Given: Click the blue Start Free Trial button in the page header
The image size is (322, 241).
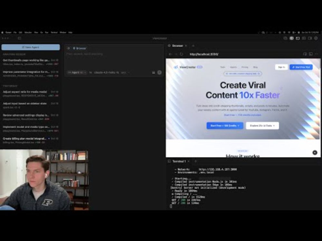Looking at the screenshot, I should tap(301, 67).
